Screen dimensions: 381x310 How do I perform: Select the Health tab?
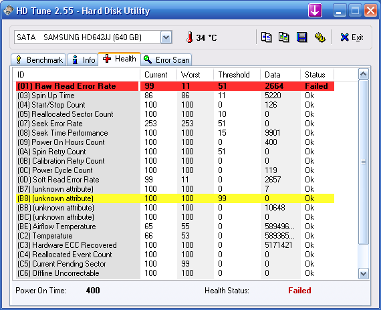(119, 59)
